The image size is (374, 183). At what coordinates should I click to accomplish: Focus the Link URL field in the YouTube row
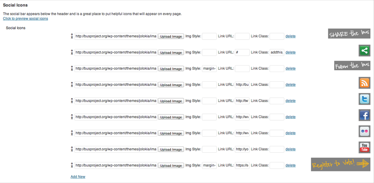[x=242, y=149]
